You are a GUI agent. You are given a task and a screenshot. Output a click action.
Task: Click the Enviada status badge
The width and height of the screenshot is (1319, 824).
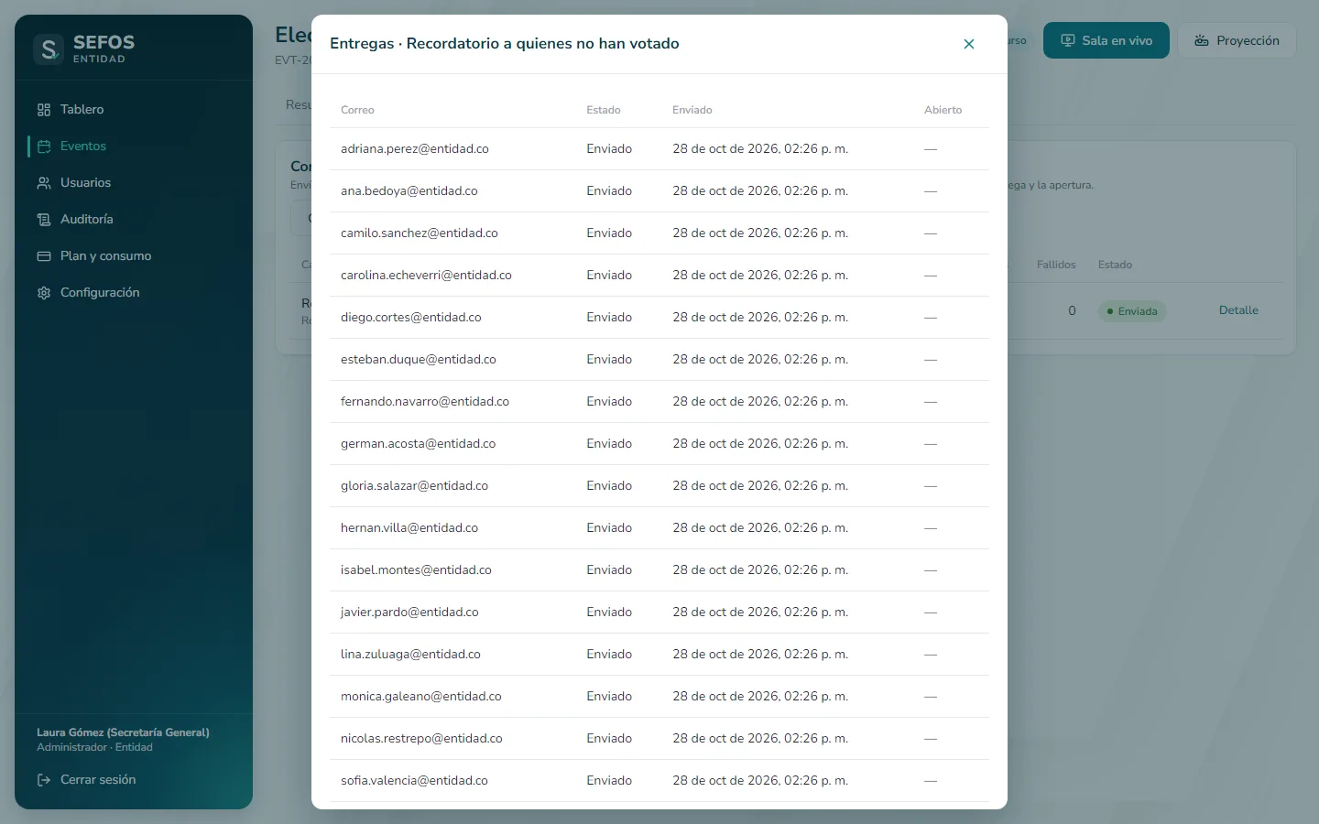point(1132,311)
